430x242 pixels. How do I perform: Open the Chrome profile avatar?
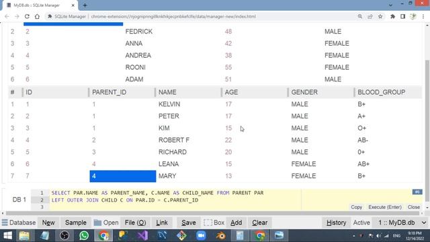pos(413,16)
